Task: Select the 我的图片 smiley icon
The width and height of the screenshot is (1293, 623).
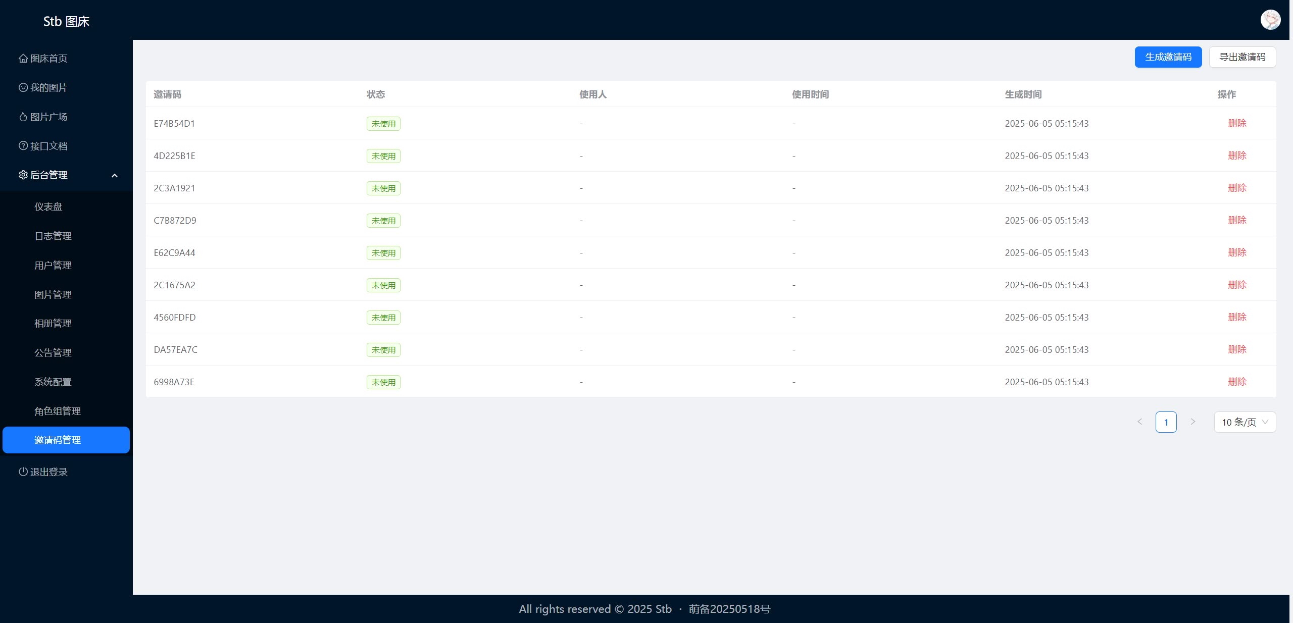Action: [x=23, y=87]
